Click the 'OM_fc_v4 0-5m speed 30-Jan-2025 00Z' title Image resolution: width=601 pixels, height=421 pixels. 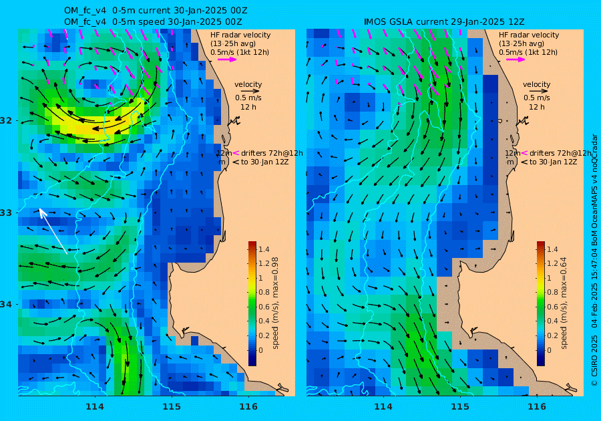[153, 21]
